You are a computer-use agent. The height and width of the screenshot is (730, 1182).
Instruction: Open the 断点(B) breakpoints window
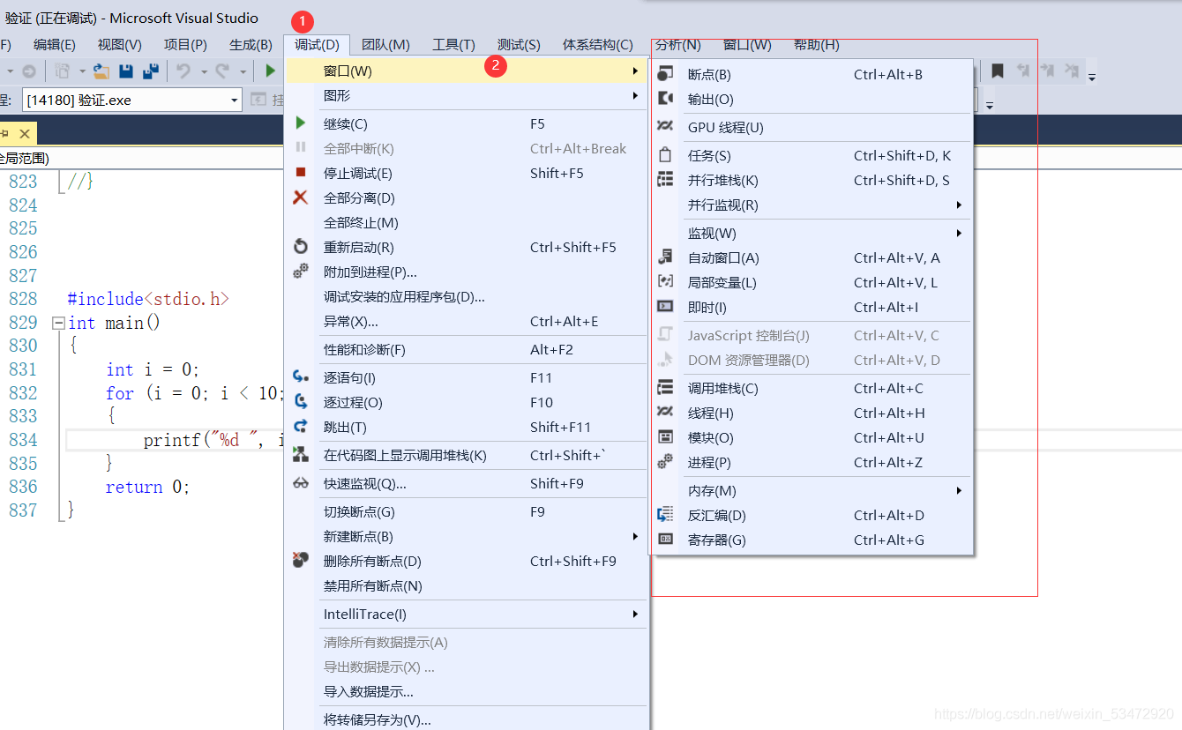click(812, 75)
